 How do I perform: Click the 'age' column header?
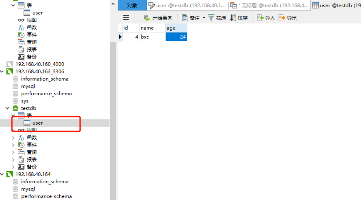click(176, 28)
